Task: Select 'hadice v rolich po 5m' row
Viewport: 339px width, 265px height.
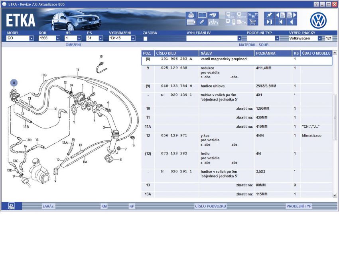Action: [x=237, y=176]
